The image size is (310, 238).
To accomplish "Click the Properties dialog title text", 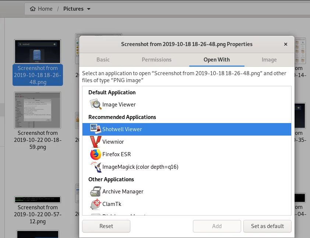I will click(x=187, y=44).
